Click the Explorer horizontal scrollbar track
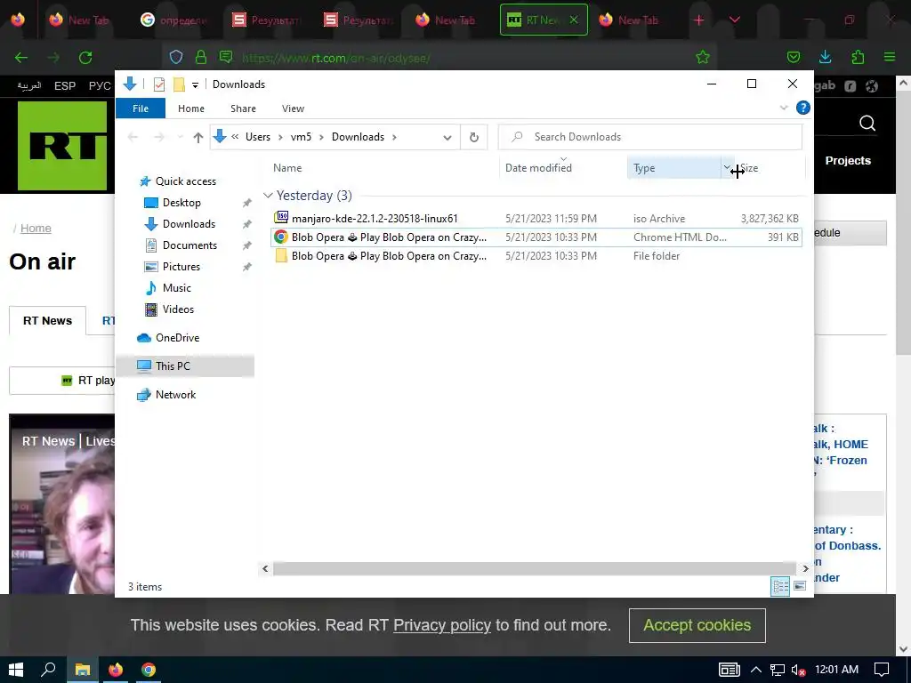Image resolution: width=911 pixels, height=683 pixels. tap(535, 568)
